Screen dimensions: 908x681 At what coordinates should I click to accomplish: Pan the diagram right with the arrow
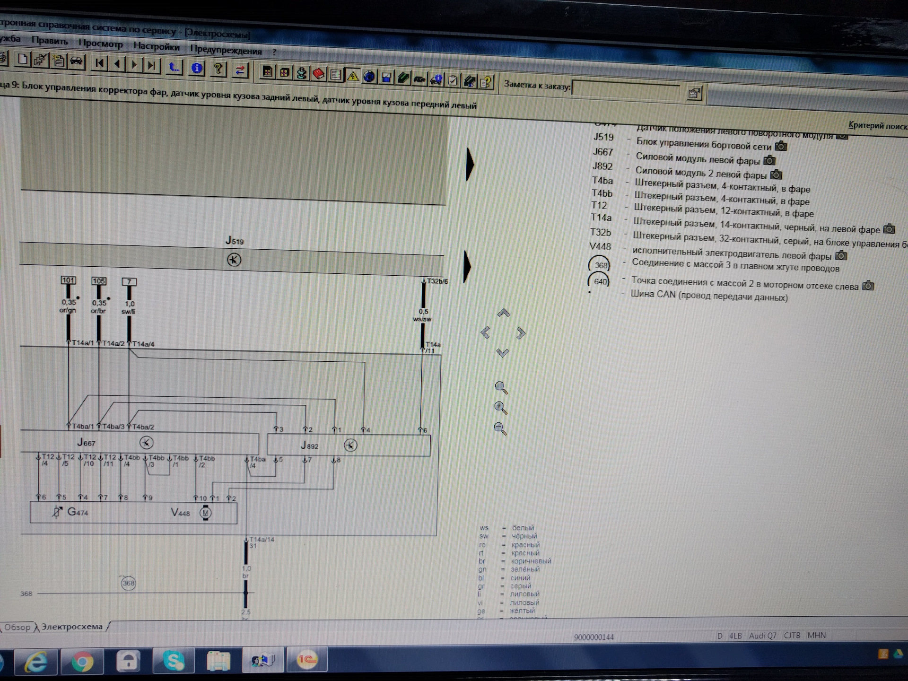521,333
